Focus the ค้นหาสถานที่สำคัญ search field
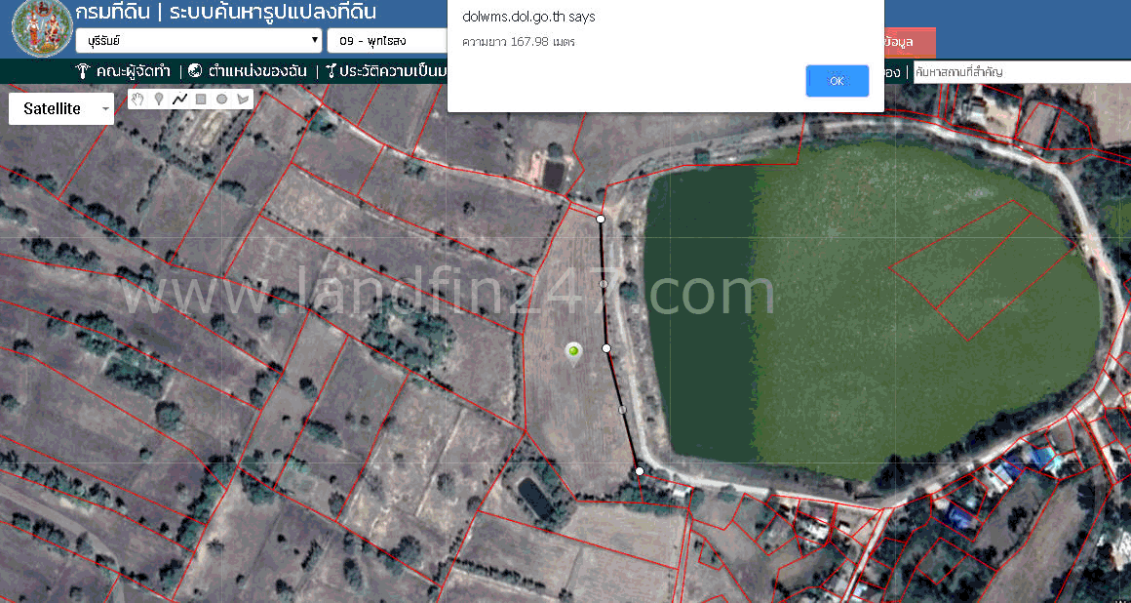Screen dimensions: 1131x603 point(1021,72)
